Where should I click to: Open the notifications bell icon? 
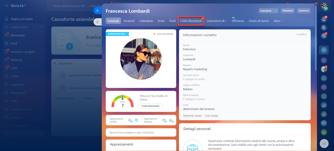pos(324,19)
